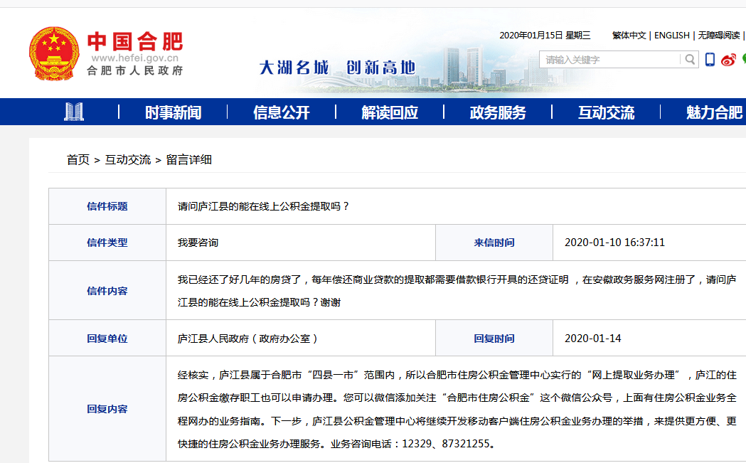Click the phone numbers 12329、87321255
The width and height of the screenshot is (746, 463).
446,444
